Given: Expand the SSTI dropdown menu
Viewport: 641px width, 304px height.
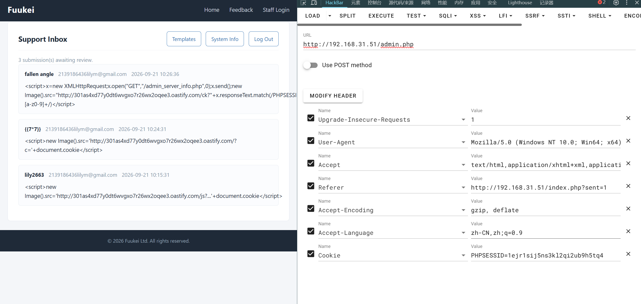Looking at the screenshot, I should [567, 16].
